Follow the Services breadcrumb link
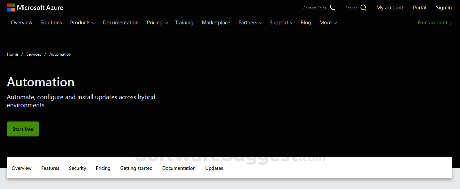The image size is (460, 189). pyautogui.click(x=34, y=54)
